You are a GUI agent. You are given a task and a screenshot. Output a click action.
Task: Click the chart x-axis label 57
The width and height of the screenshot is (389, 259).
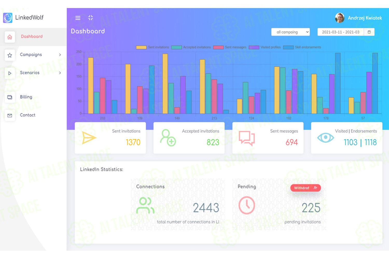pyautogui.click(x=363, y=118)
